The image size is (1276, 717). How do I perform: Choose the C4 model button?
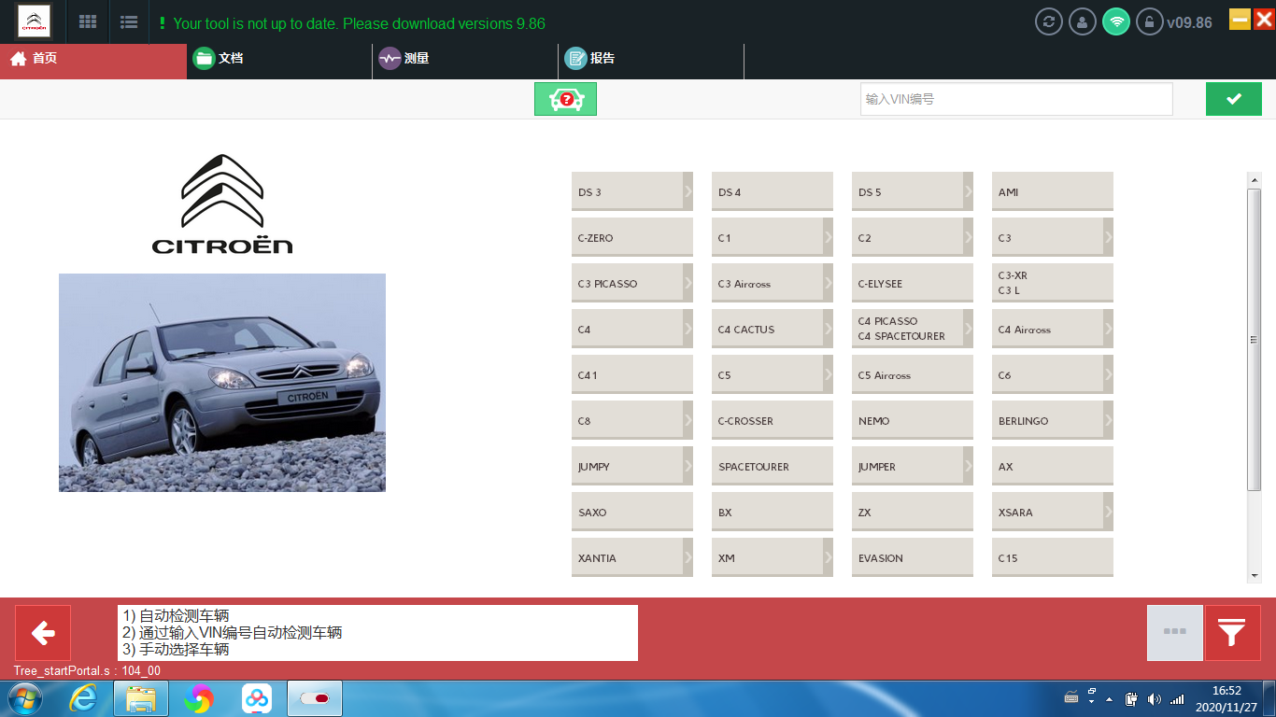[x=632, y=329]
